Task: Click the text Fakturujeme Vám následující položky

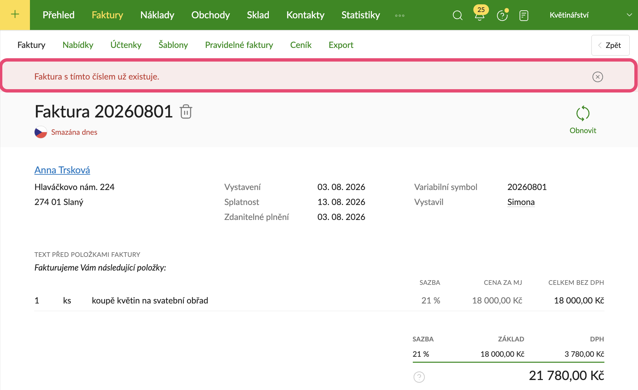Action: (x=100, y=268)
